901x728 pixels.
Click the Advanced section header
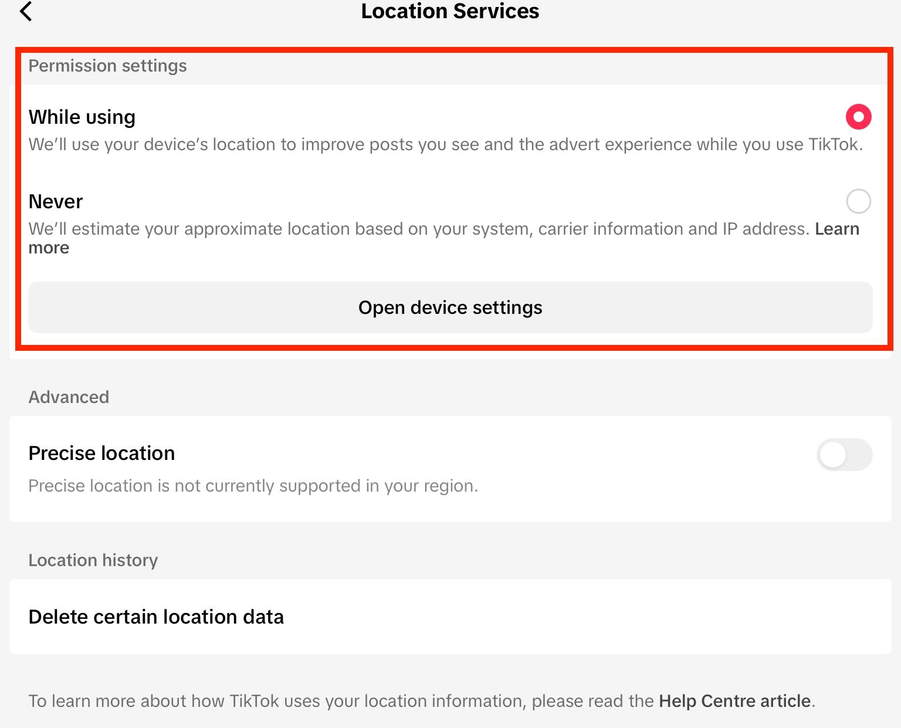click(69, 397)
